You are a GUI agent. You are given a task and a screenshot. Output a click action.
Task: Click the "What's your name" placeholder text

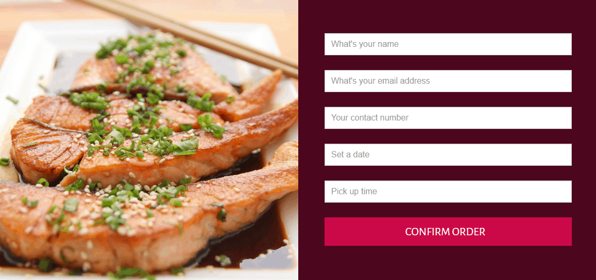click(x=365, y=44)
